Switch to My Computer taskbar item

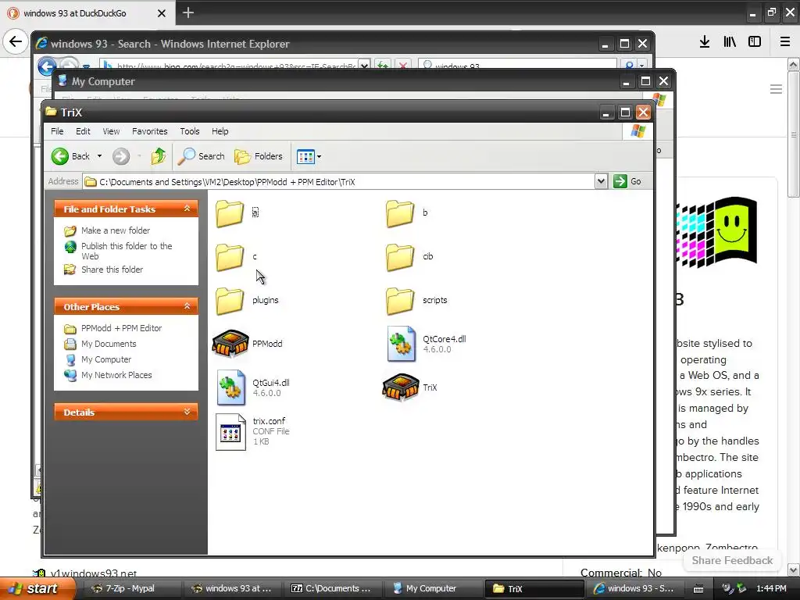click(431, 588)
